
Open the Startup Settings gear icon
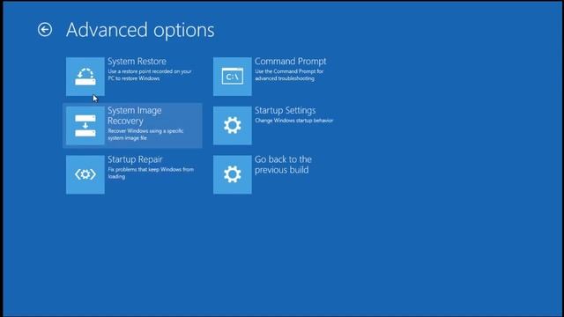coord(233,125)
